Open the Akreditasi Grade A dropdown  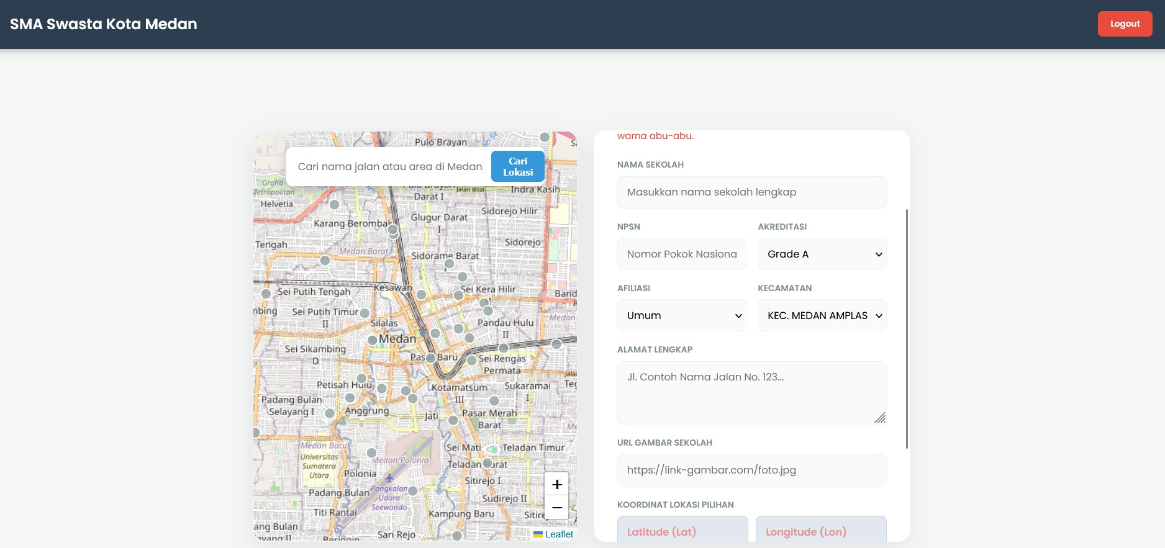click(822, 254)
